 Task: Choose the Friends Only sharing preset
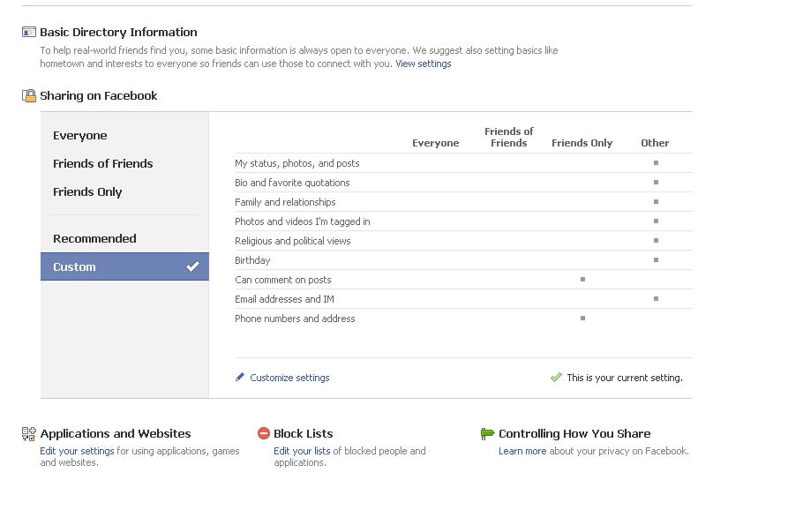point(87,192)
